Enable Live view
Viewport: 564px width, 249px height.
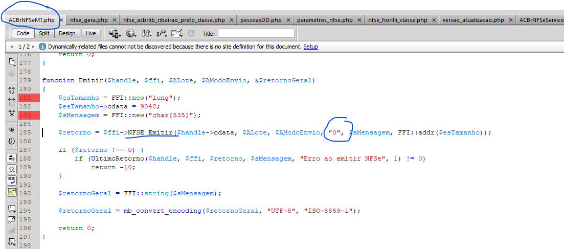[91, 33]
